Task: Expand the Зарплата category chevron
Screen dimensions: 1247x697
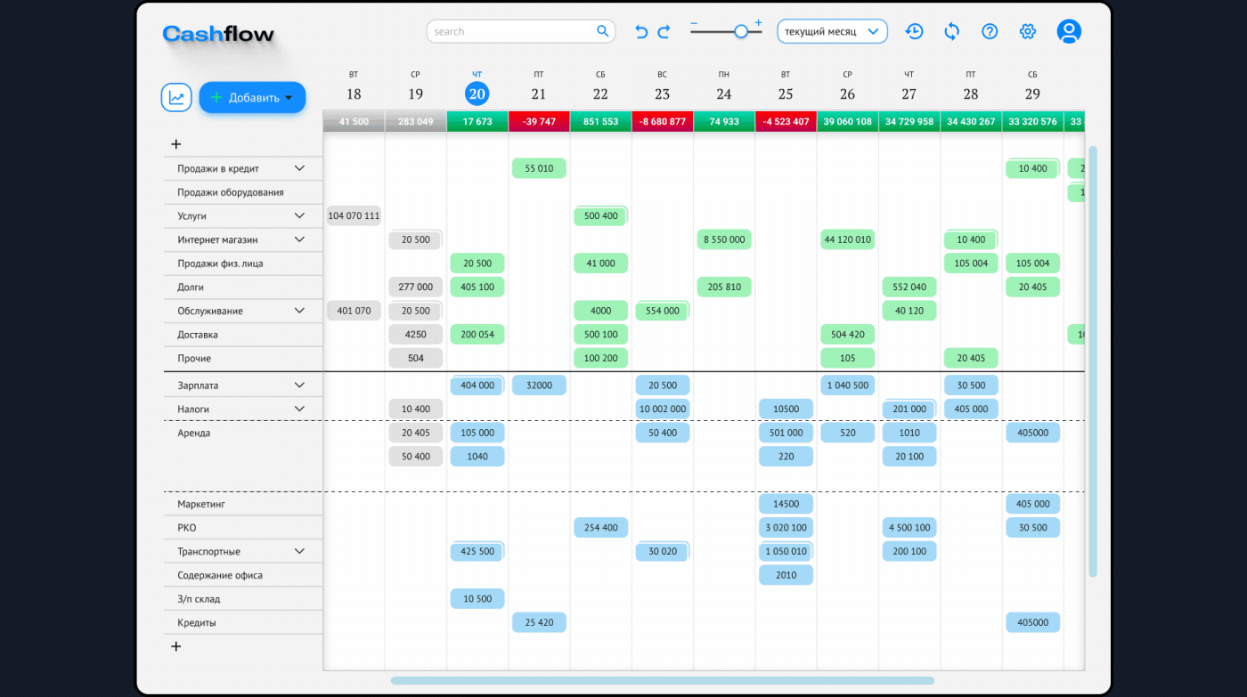Action: click(x=299, y=385)
